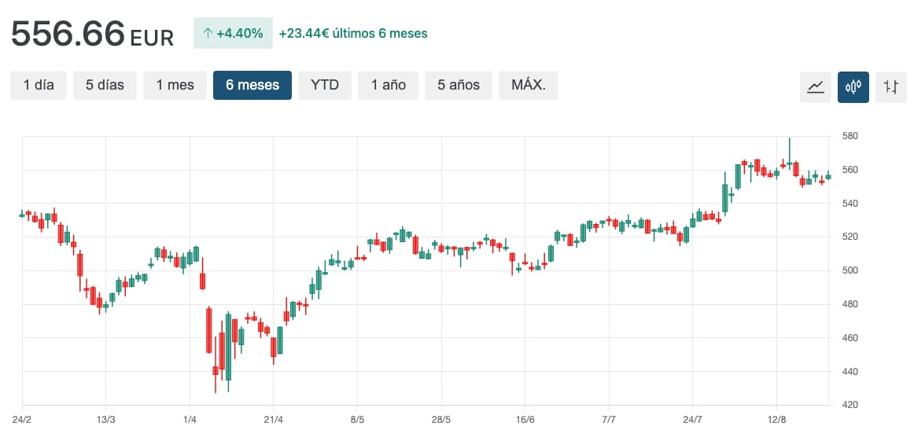Click the 16/6 date label
The width and height of the screenshot is (914, 441).
tap(525, 420)
